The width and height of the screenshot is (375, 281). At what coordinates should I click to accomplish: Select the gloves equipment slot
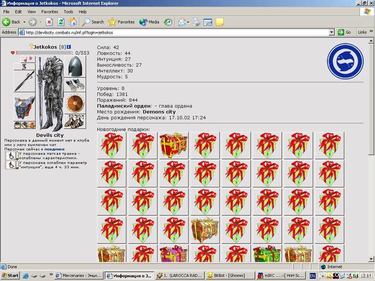pyautogui.click(x=75, y=84)
